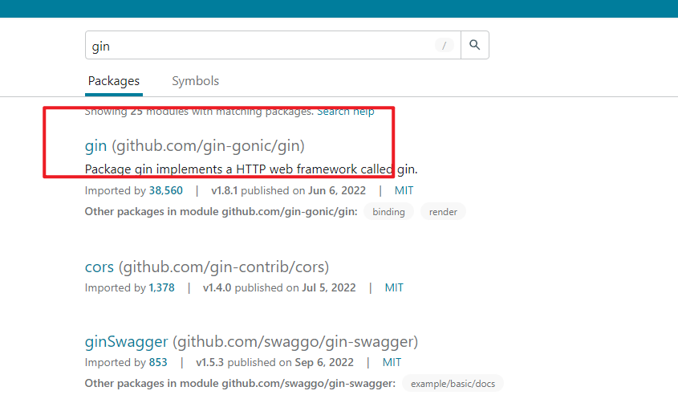Open the MIT license for cors v1.4.0
This screenshot has width=678, height=395.
394,287
